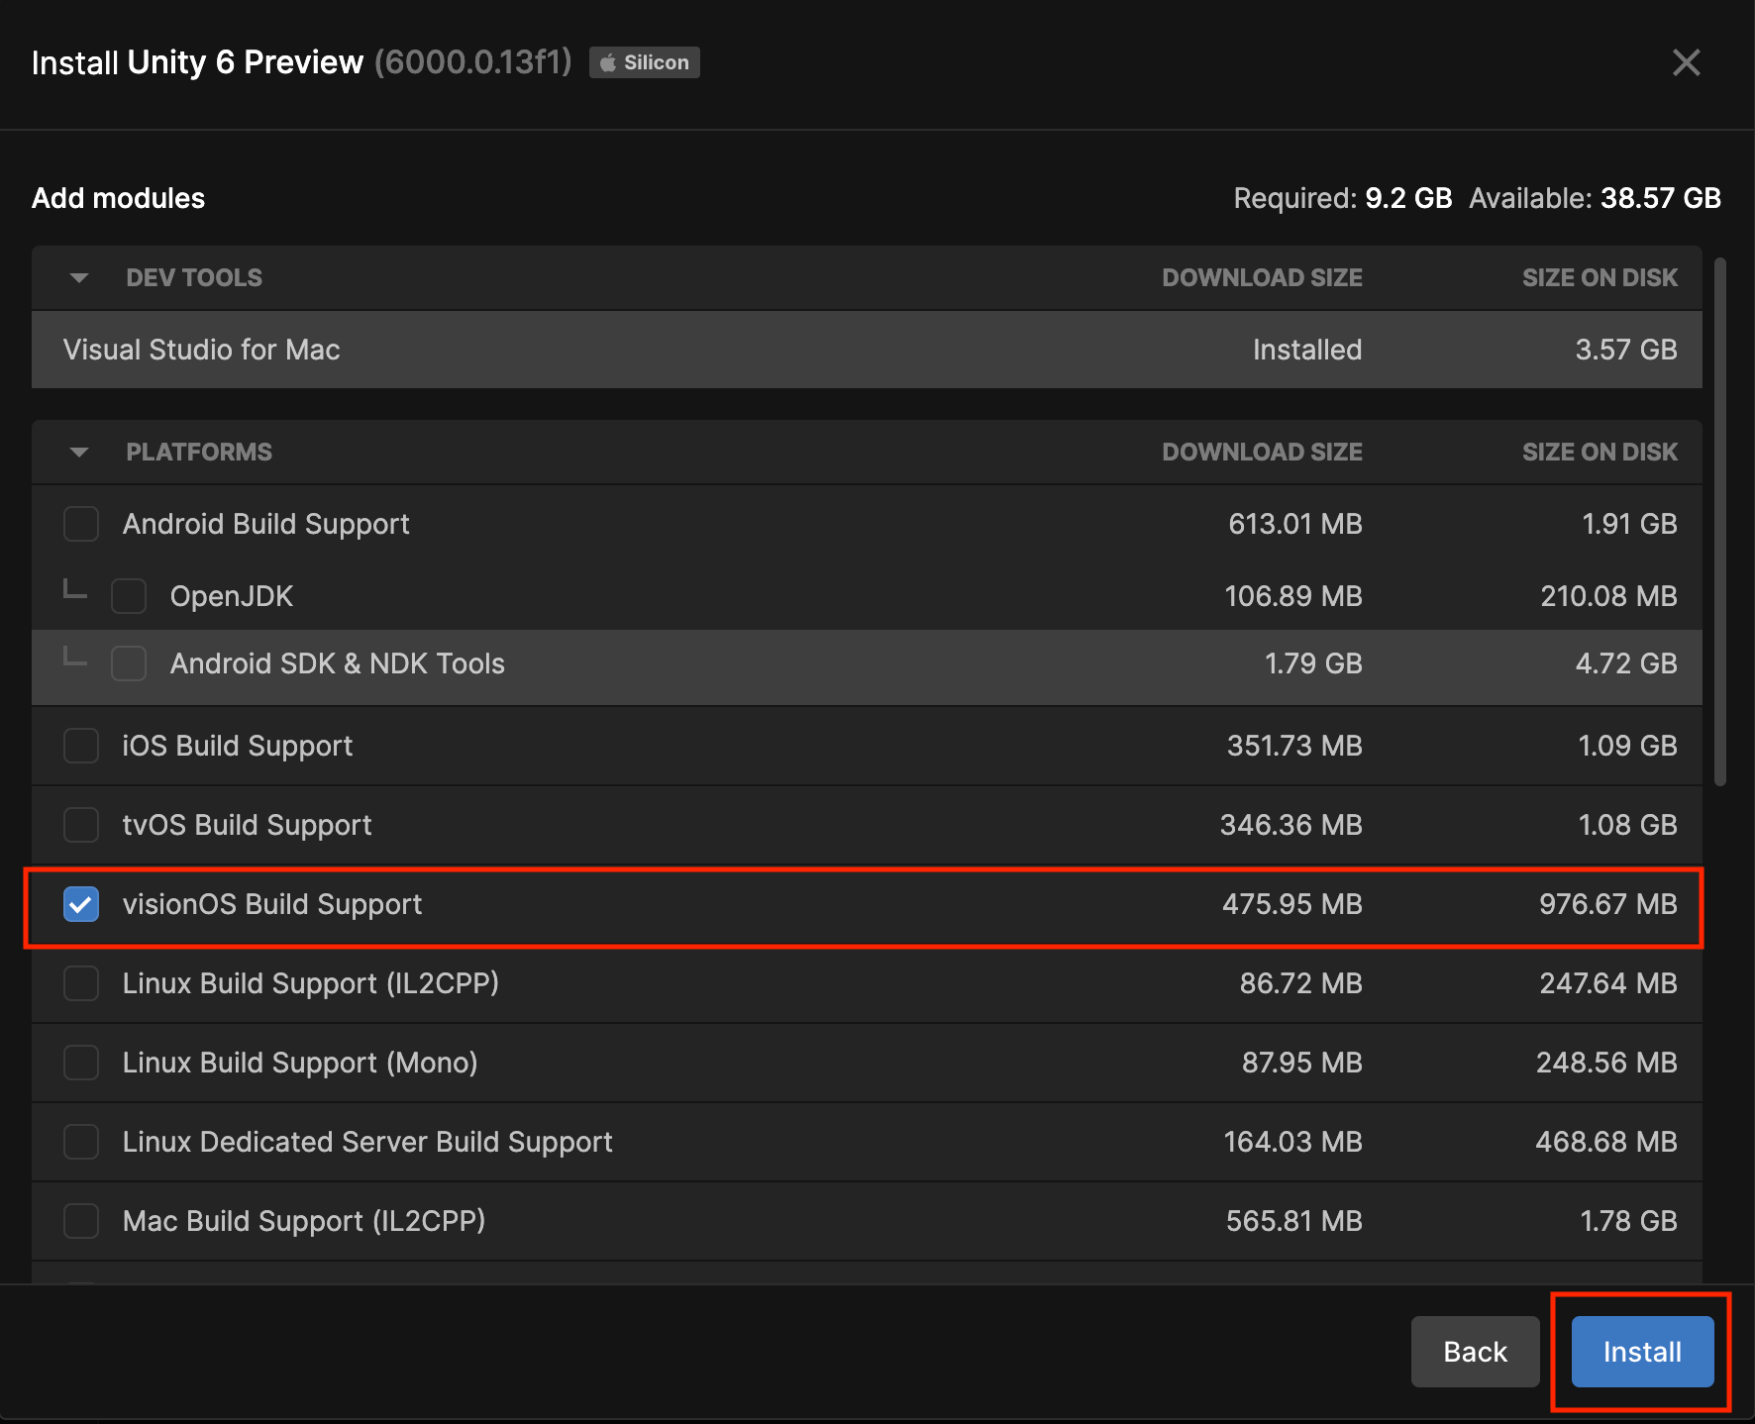
Task: Click the DEV TOOLS header label
Action: (194, 278)
